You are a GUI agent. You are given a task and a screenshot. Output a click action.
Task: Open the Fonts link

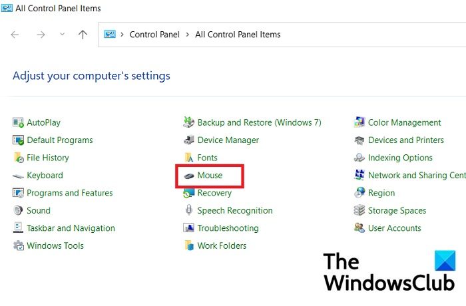coord(208,158)
